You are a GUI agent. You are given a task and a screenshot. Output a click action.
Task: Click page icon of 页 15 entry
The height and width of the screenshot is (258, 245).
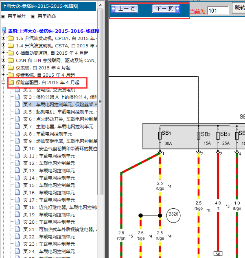(17, 185)
